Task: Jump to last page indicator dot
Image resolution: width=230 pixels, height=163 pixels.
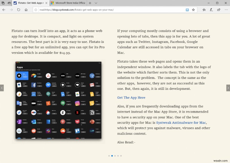Action: pos(121,156)
